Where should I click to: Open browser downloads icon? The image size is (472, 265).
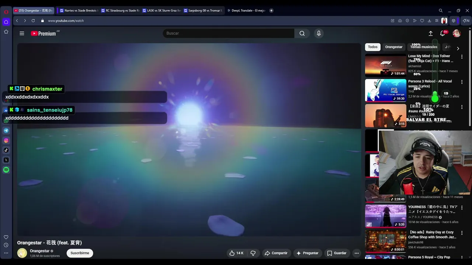(x=429, y=21)
